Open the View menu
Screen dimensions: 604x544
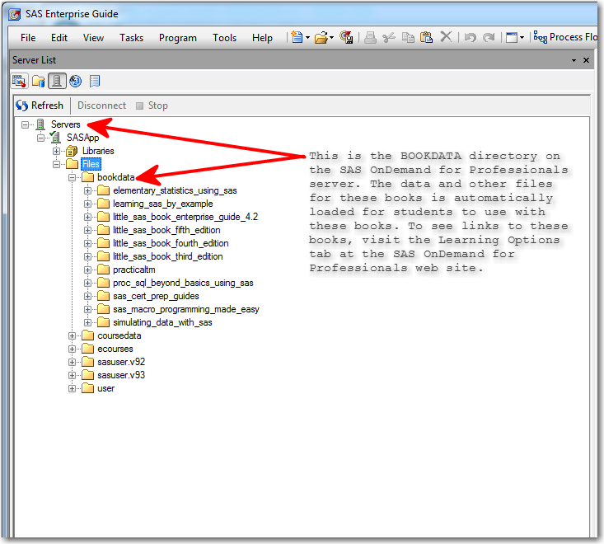coord(93,38)
